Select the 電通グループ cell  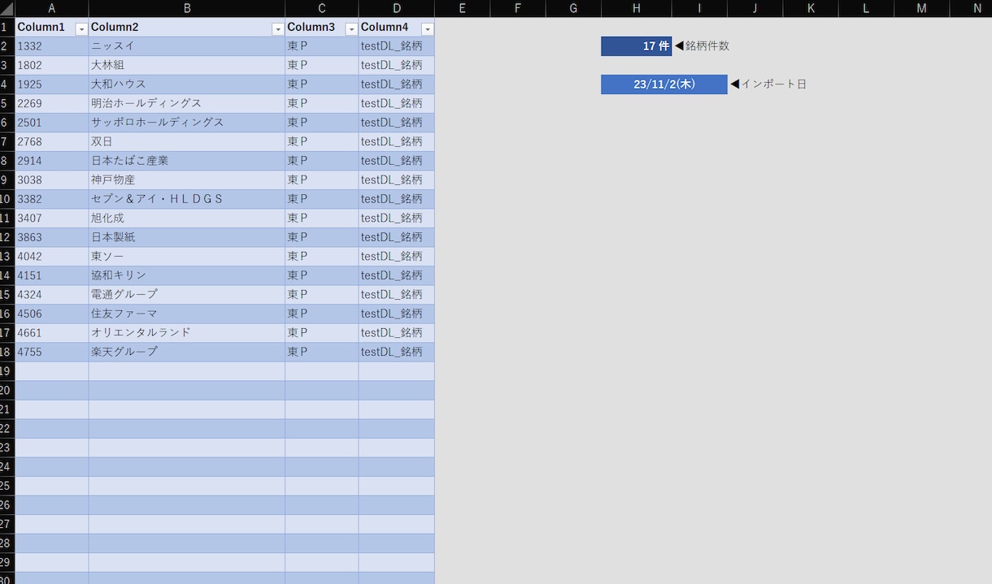(x=187, y=294)
